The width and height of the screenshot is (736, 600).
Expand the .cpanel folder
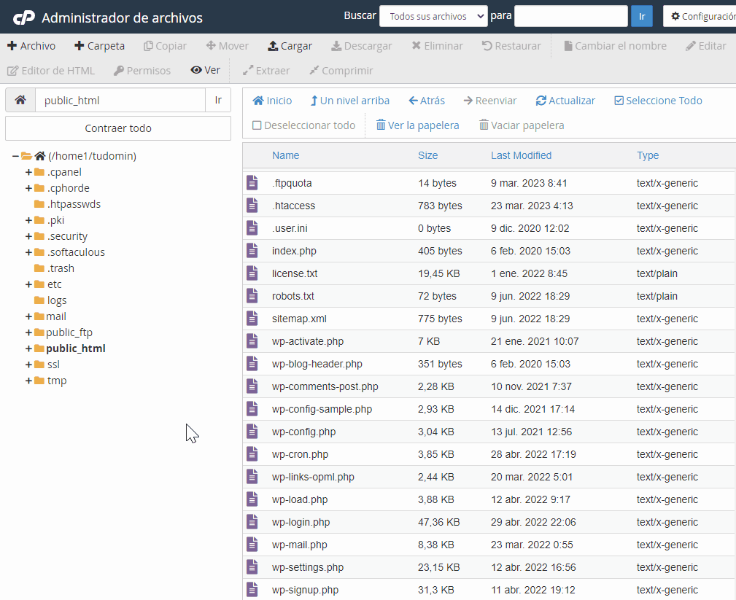[x=28, y=172]
